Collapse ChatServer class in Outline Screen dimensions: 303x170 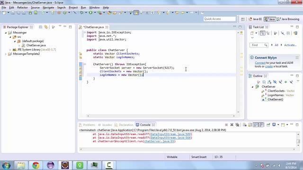click(252, 87)
